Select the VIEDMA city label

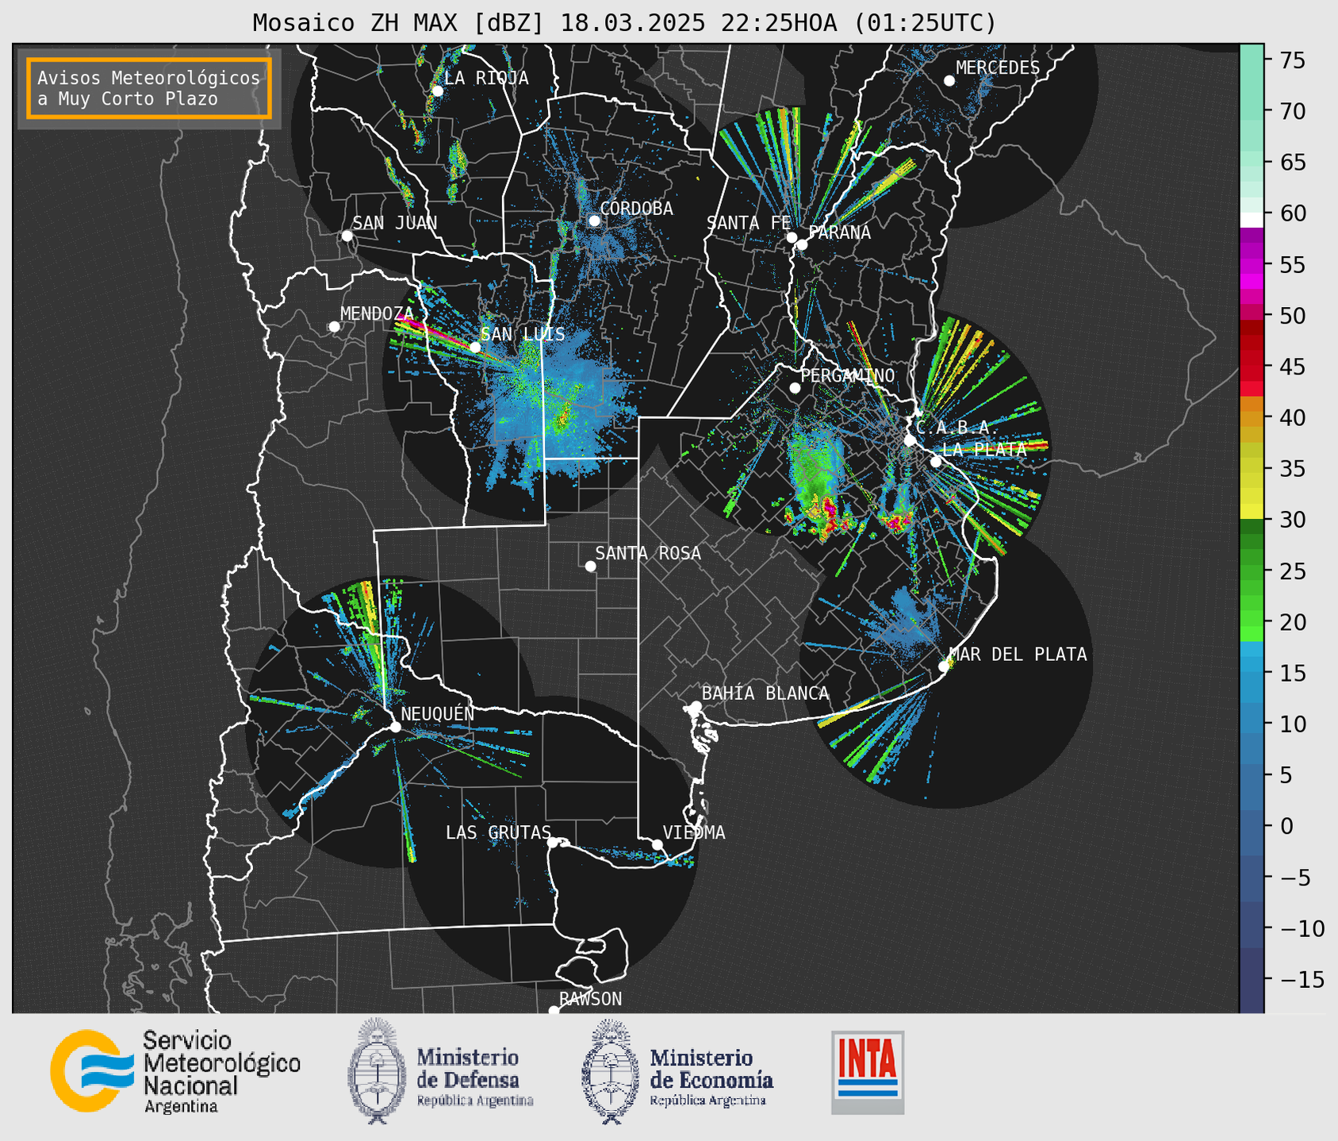pos(694,832)
